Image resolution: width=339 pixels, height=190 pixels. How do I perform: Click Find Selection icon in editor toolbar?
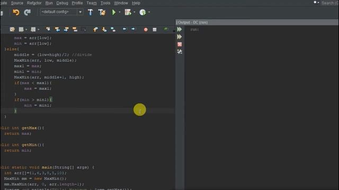pyautogui.click(x=48, y=30)
